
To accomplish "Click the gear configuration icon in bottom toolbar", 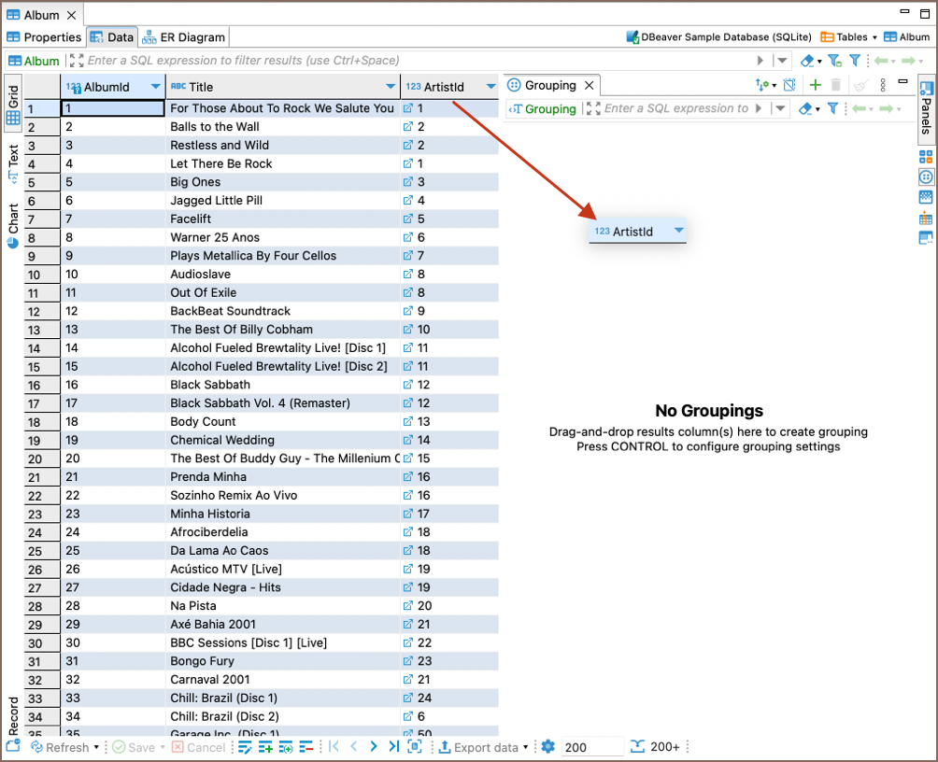I will pos(548,746).
